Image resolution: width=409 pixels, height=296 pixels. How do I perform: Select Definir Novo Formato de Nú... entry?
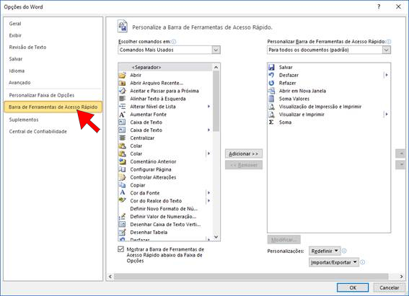(165, 209)
